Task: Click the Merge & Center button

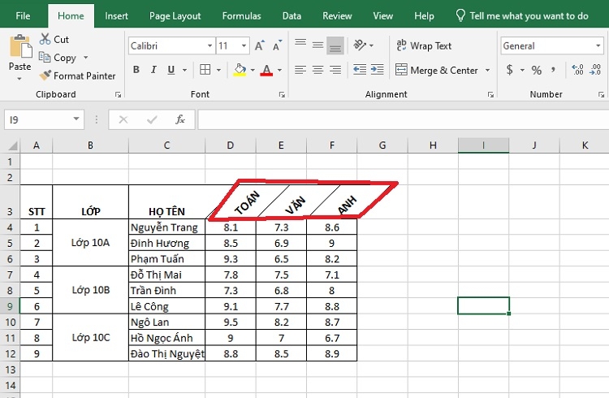Action: pos(437,71)
